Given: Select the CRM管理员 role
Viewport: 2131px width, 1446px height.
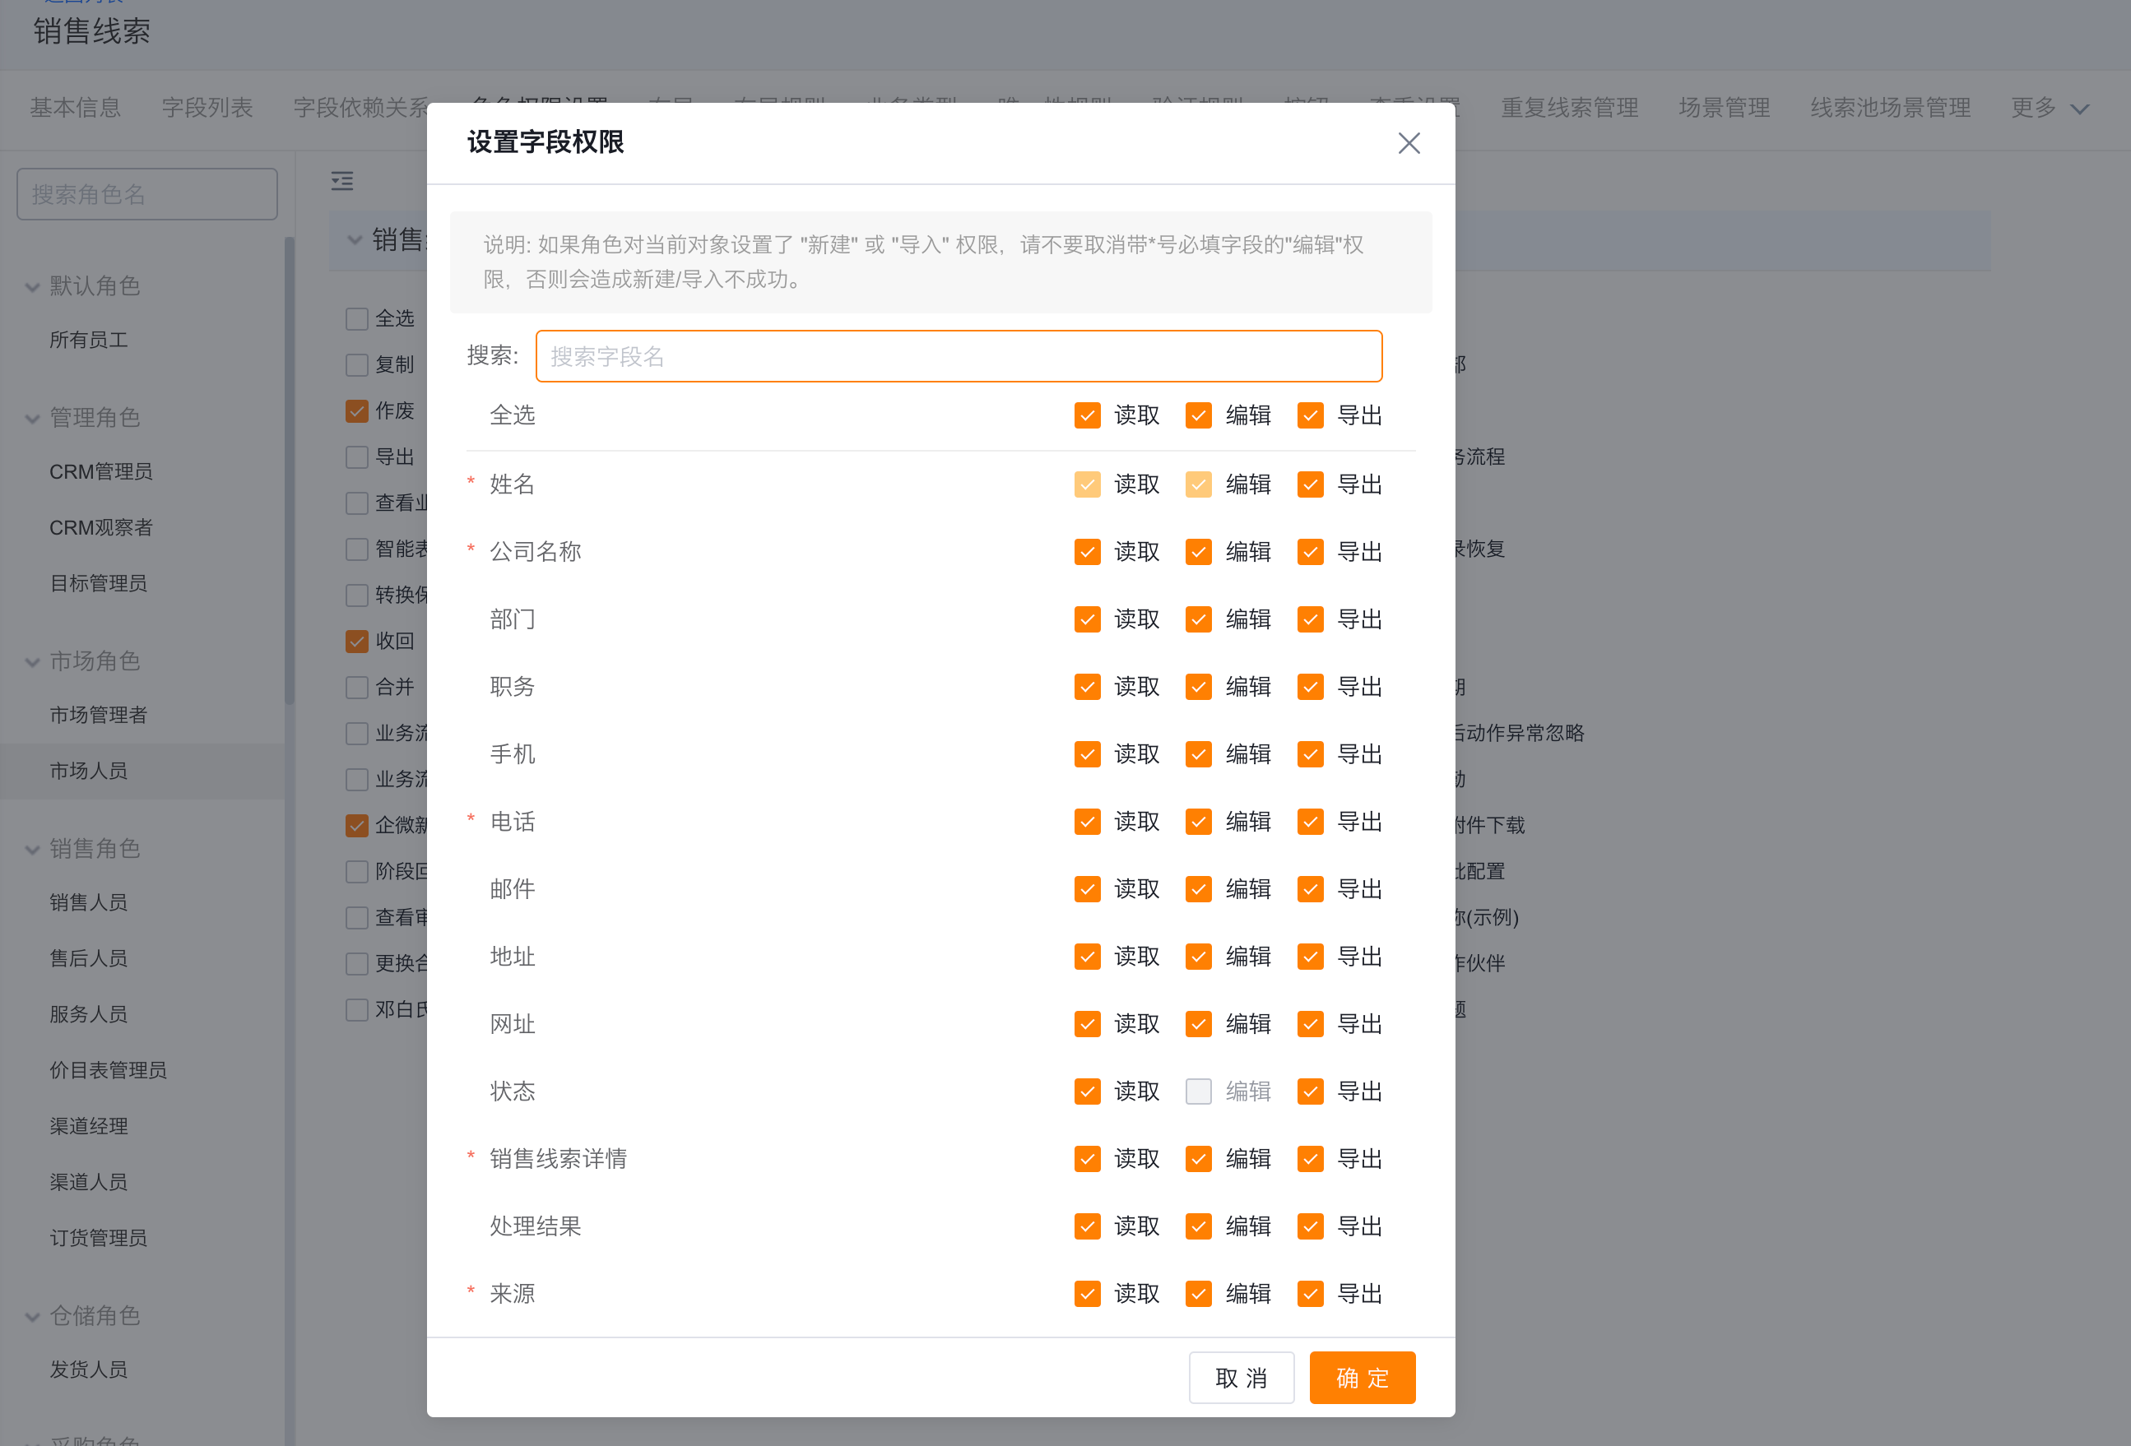Looking at the screenshot, I should coord(100,471).
